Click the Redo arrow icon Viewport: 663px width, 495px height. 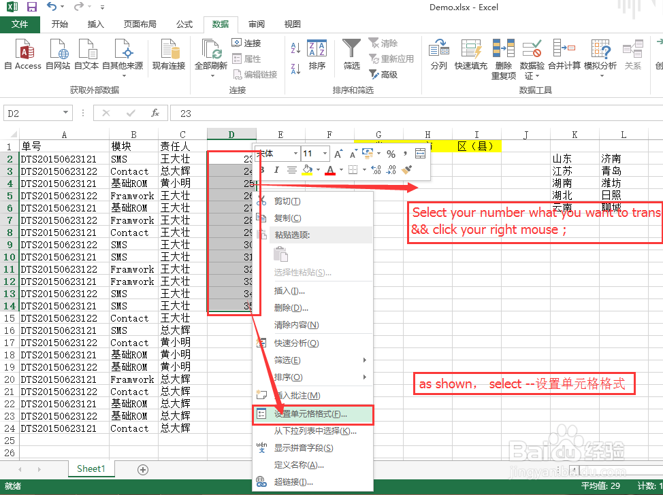[x=79, y=7]
